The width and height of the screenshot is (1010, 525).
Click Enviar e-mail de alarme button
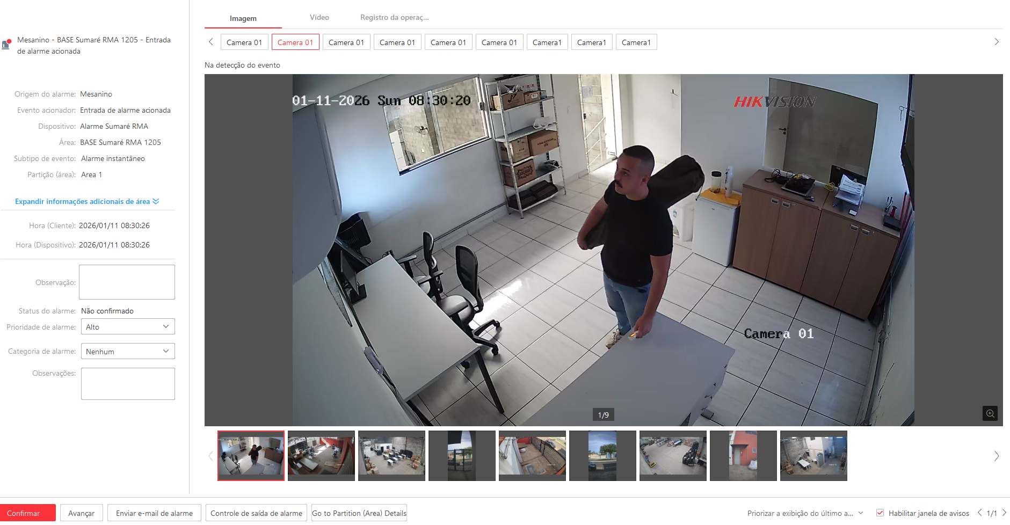click(154, 513)
